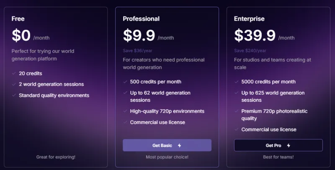
Task: Click checkmark beside High-quality 720p environments
Action: click(125, 111)
